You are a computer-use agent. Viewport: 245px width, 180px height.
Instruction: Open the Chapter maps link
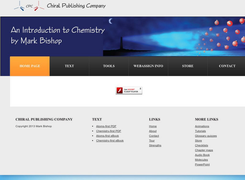point(204,150)
